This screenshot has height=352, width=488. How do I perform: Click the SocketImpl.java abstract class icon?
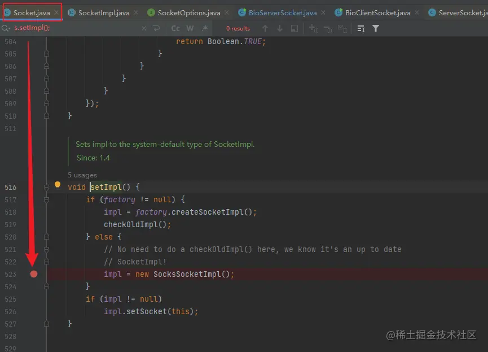(x=72, y=13)
